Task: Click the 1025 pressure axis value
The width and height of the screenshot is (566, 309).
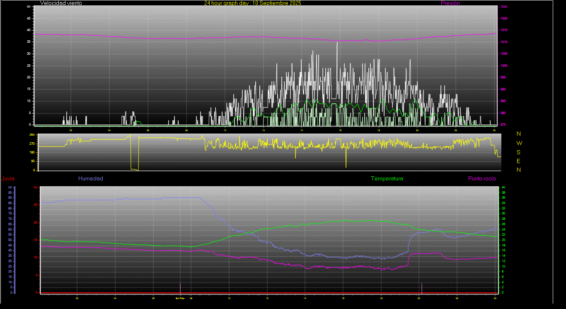Action: point(503,7)
